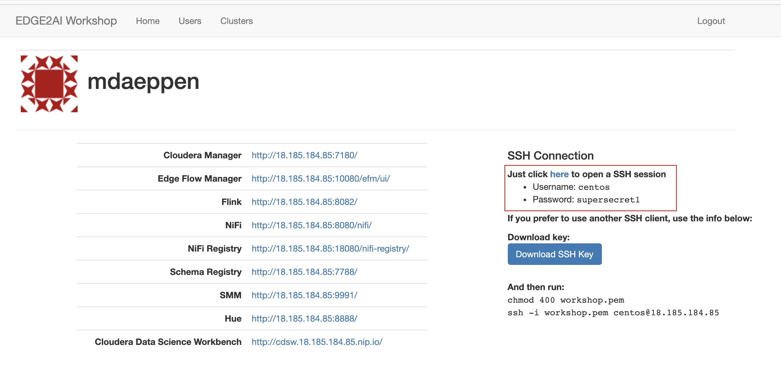The width and height of the screenshot is (781, 367).
Task: Click the 'here' link to open SSH session
Action: click(559, 174)
